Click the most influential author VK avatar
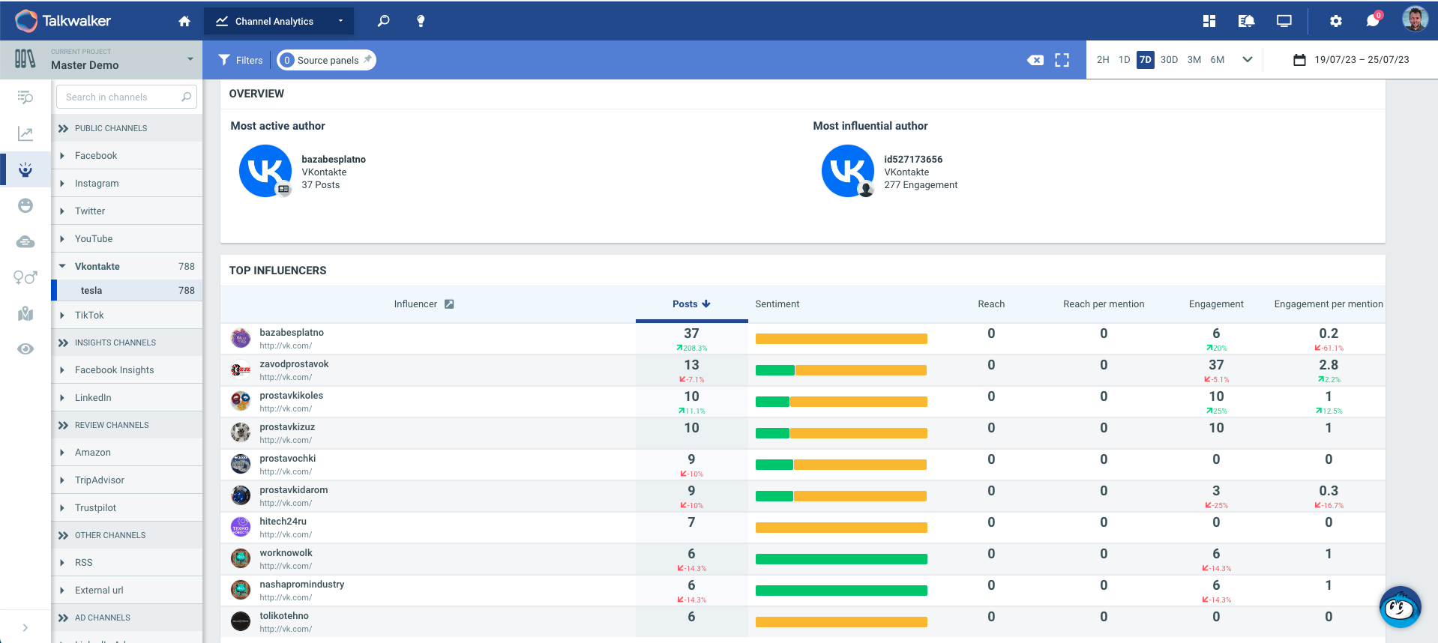Screen dimensions: 1438x643 848,171
